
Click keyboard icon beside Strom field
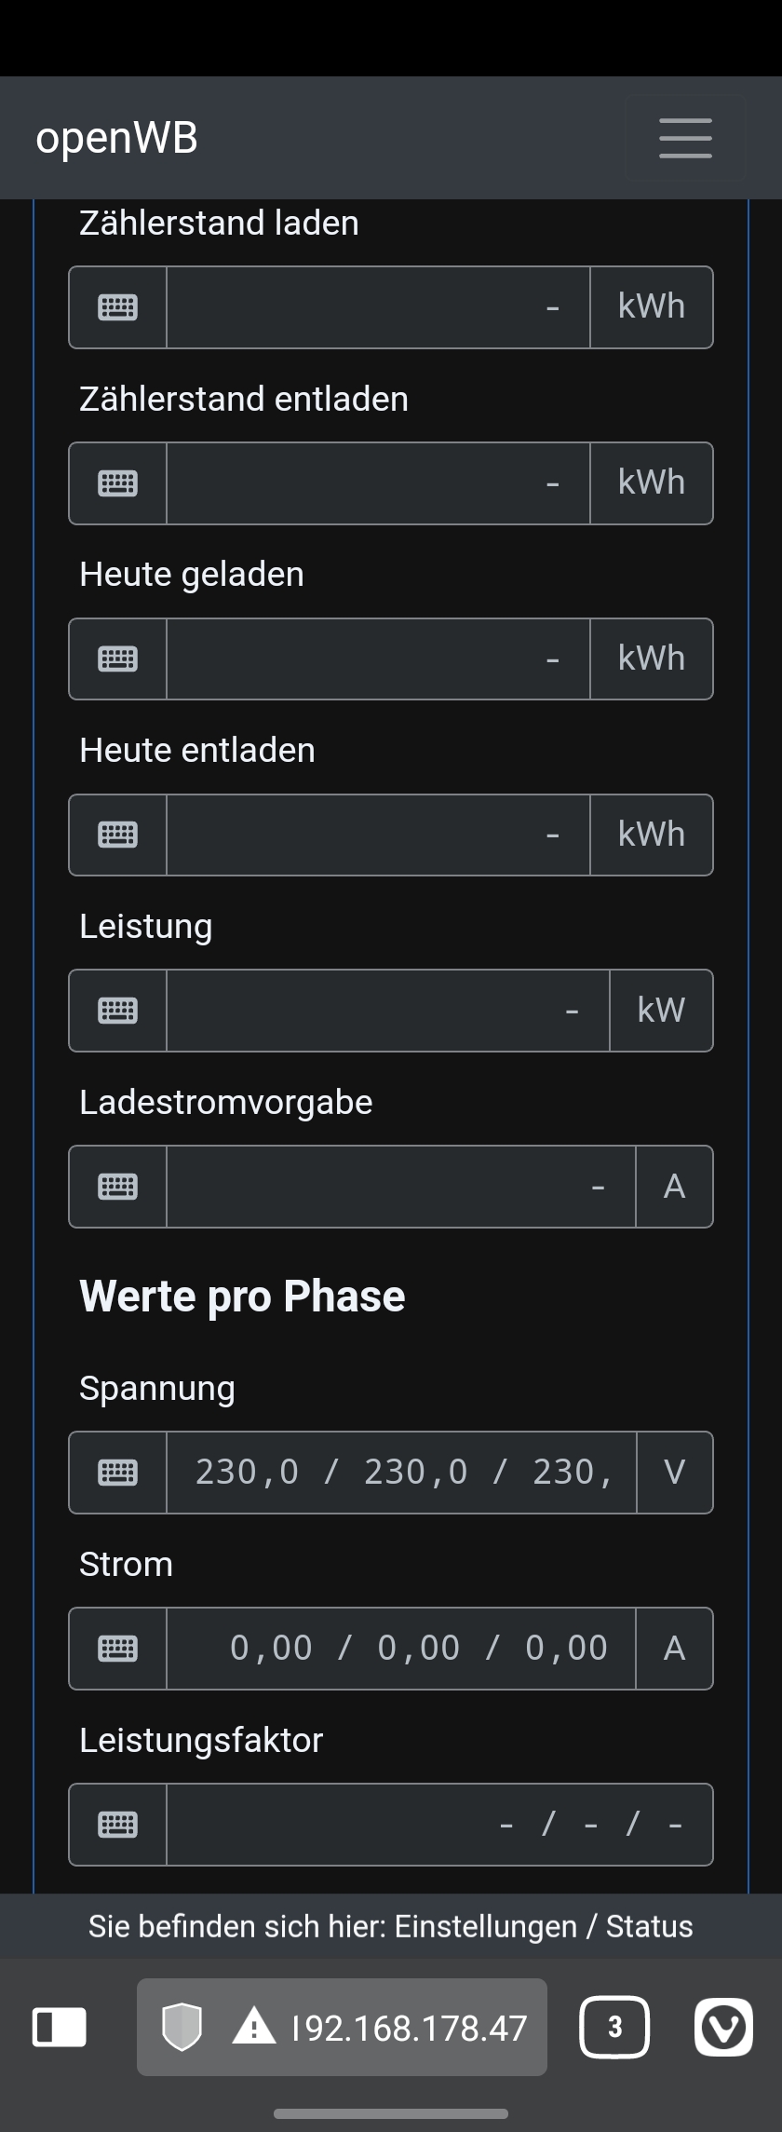point(118,1649)
